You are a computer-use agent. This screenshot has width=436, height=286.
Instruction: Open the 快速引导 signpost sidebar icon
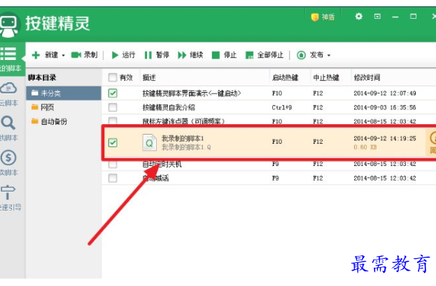tap(8, 192)
